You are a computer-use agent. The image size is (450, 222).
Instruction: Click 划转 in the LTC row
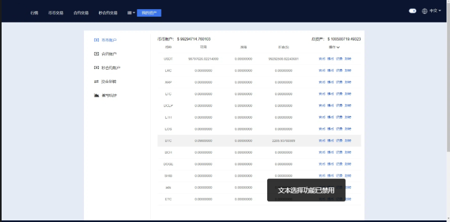[x=348, y=94]
